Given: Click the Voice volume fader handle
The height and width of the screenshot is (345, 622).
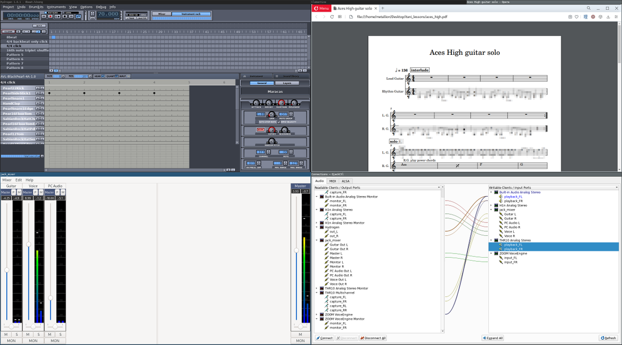Looking at the screenshot, I should click(x=29, y=244).
